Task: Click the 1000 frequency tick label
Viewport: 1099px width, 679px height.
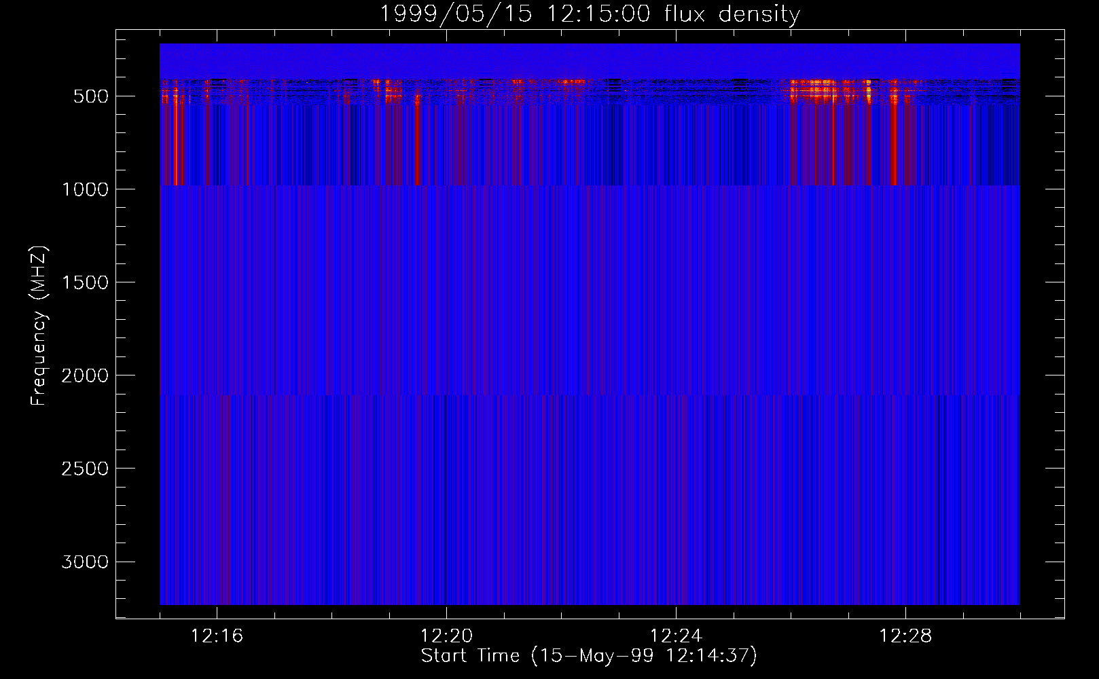Action: pos(85,189)
